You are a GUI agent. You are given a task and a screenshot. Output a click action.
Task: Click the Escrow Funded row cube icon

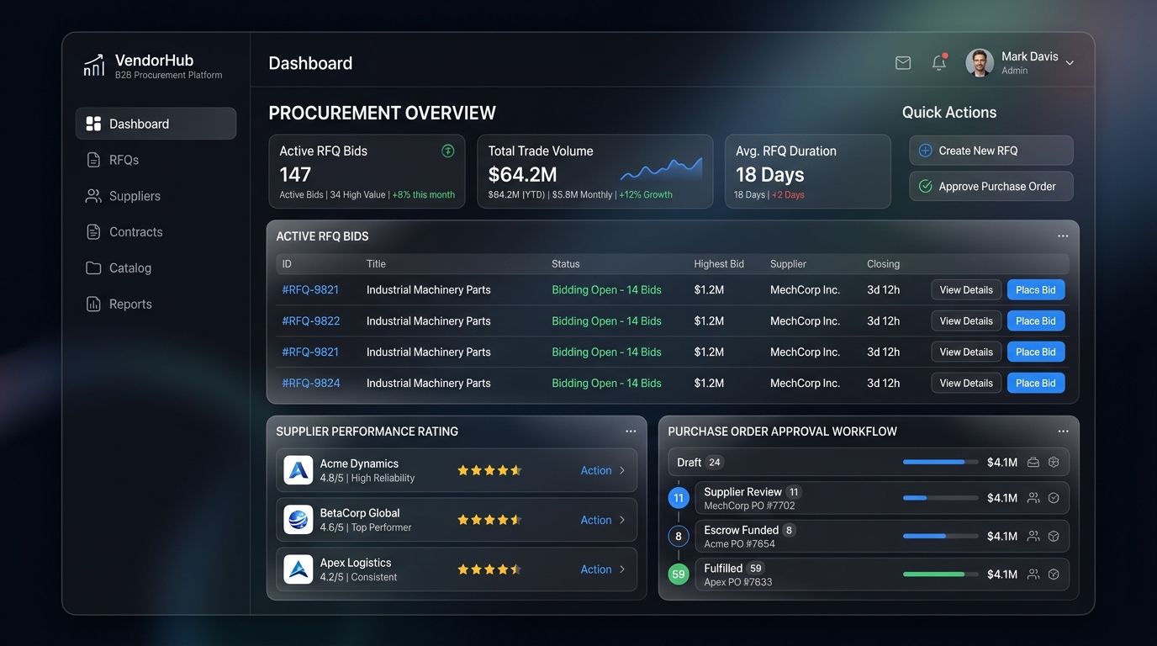click(x=1054, y=536)
